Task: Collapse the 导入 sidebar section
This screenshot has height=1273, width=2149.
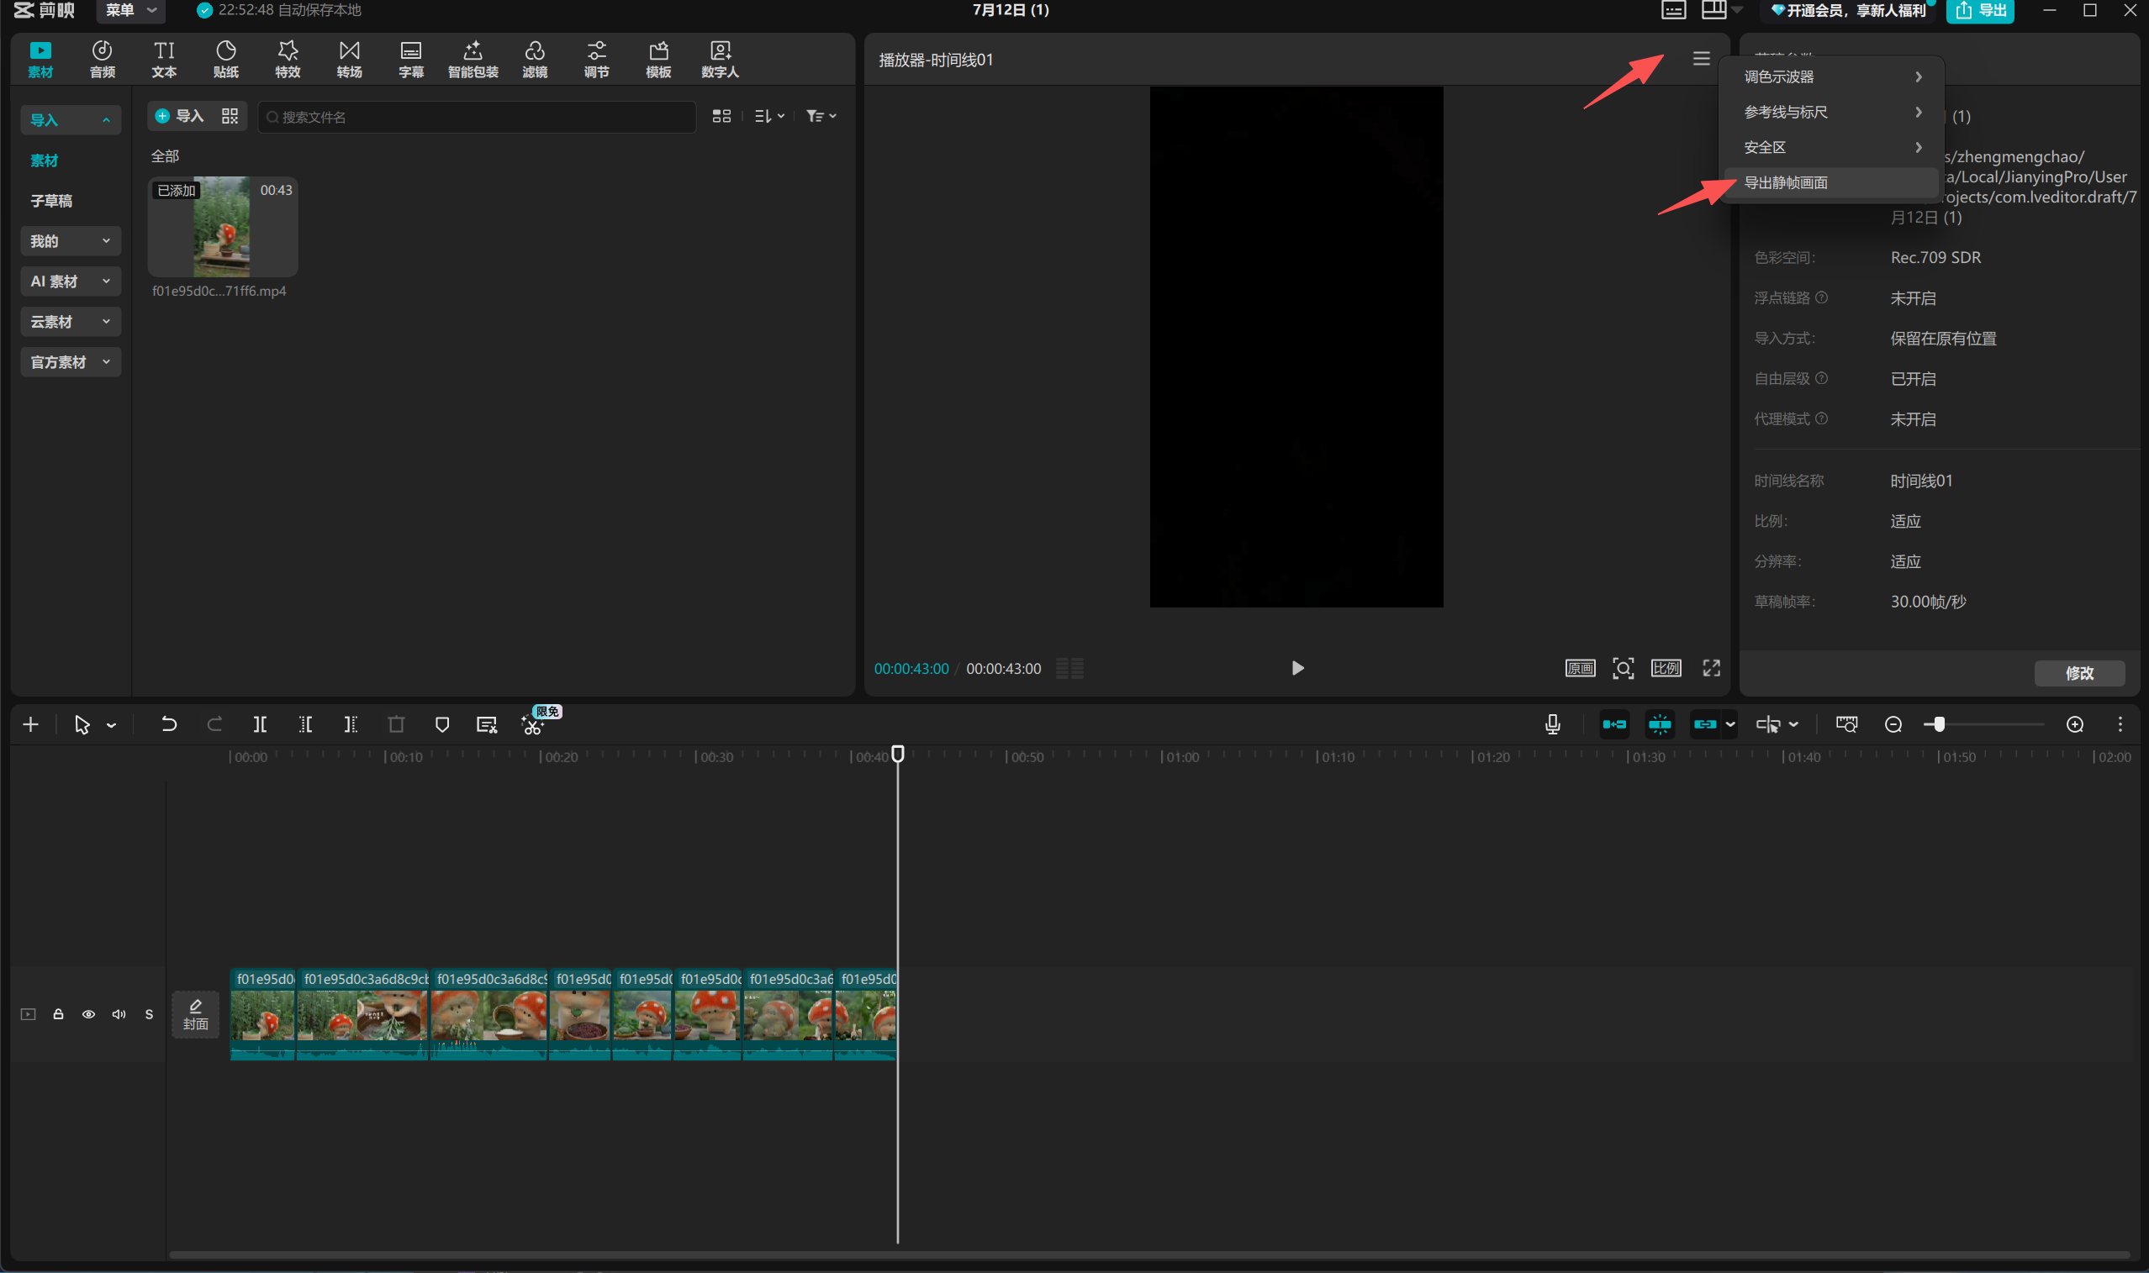Action: point(71,120)
